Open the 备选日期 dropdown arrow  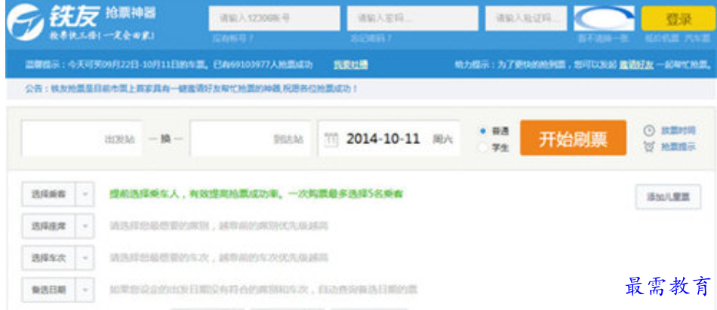pyautogui.click(x=85, y=290)
